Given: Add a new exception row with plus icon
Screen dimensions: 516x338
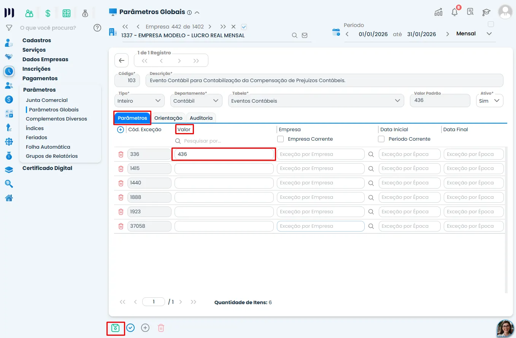Looking at the screenshot, I should point(121,130).
